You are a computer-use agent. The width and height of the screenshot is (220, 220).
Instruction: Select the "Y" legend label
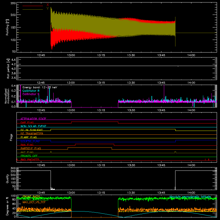pyautogui.click(x=48, y=9)
